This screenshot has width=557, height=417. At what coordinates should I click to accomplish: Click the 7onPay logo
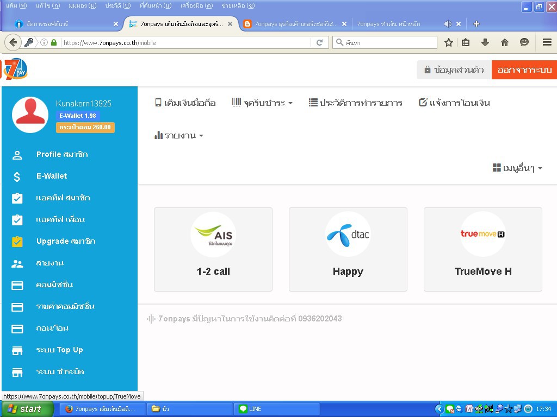(x=15, y=69)
